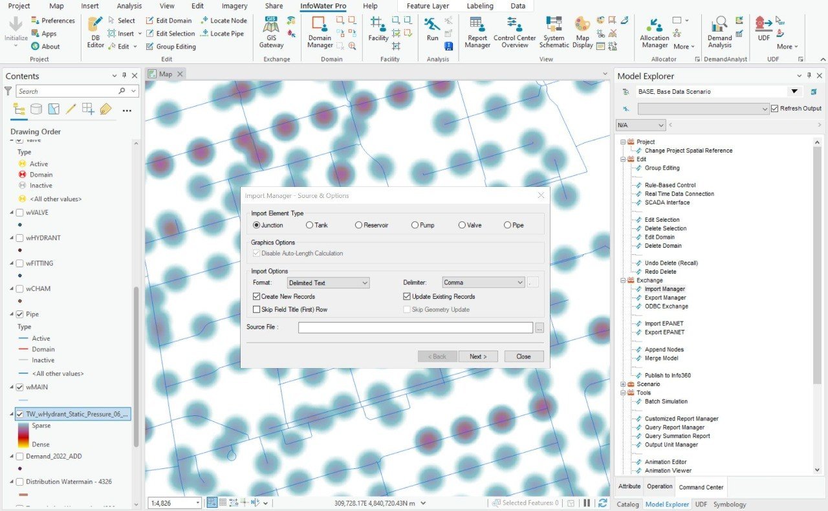This screenshot has width=828, height=511.
Task: Toggle wHYDRANT layer visibility
Action: pyautogui.click(x=20, y=238)
